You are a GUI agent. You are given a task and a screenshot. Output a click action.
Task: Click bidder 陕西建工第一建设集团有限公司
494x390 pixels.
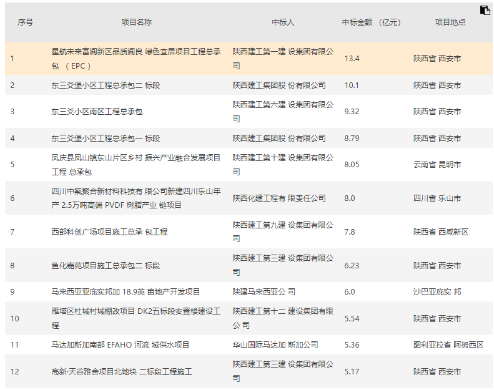283,59
